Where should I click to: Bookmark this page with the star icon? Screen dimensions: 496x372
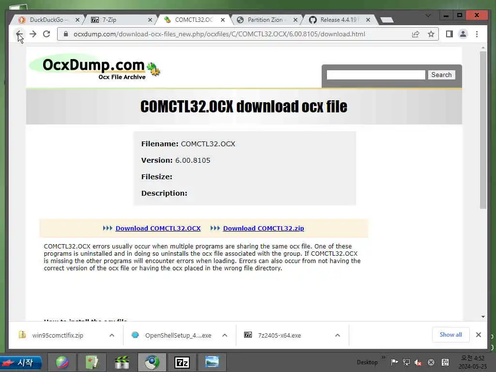coord(431,34)
